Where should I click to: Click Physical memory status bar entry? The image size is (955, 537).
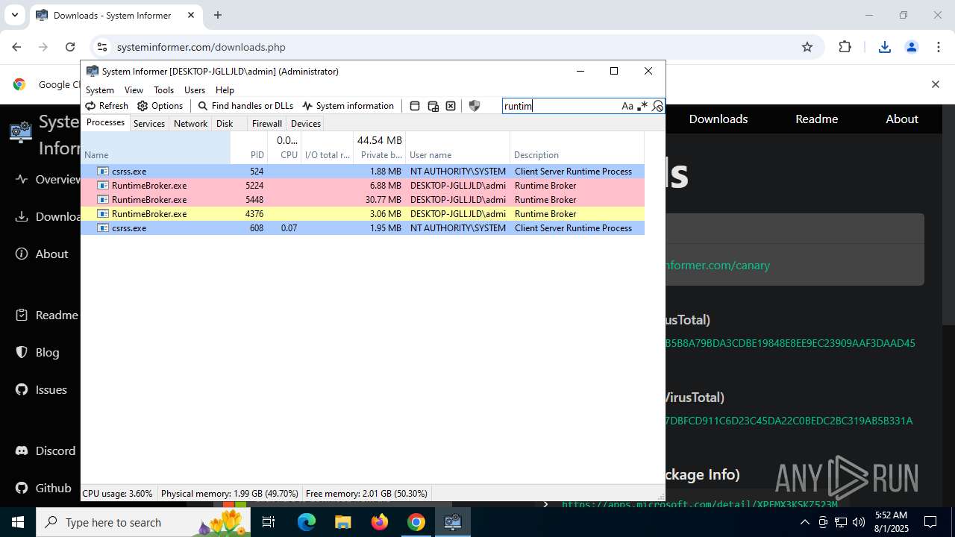(x=230, y=494)
